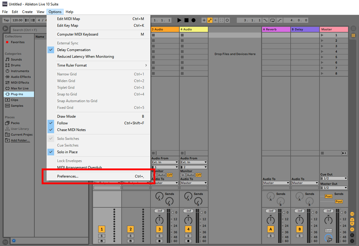Open track 4 Audio From dropdown

(194, 162)
